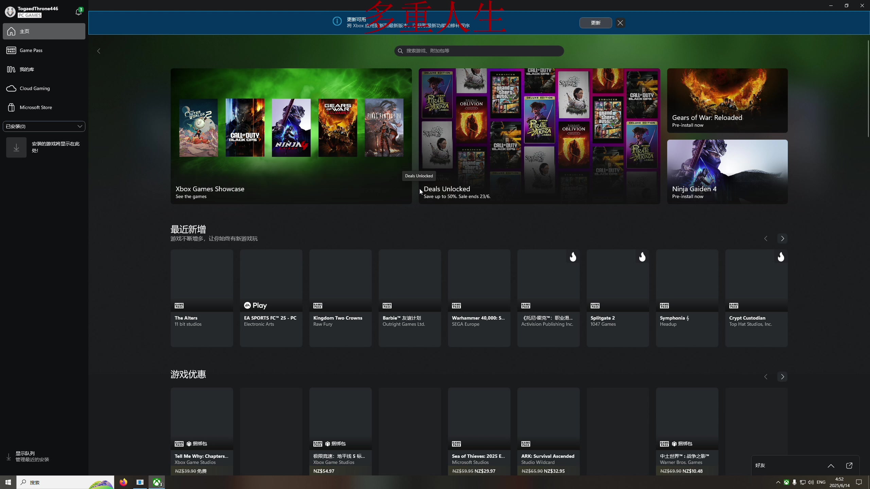Screen dimensions: 870x489
Task: Click the network icon in system tray
Action: 803,482
